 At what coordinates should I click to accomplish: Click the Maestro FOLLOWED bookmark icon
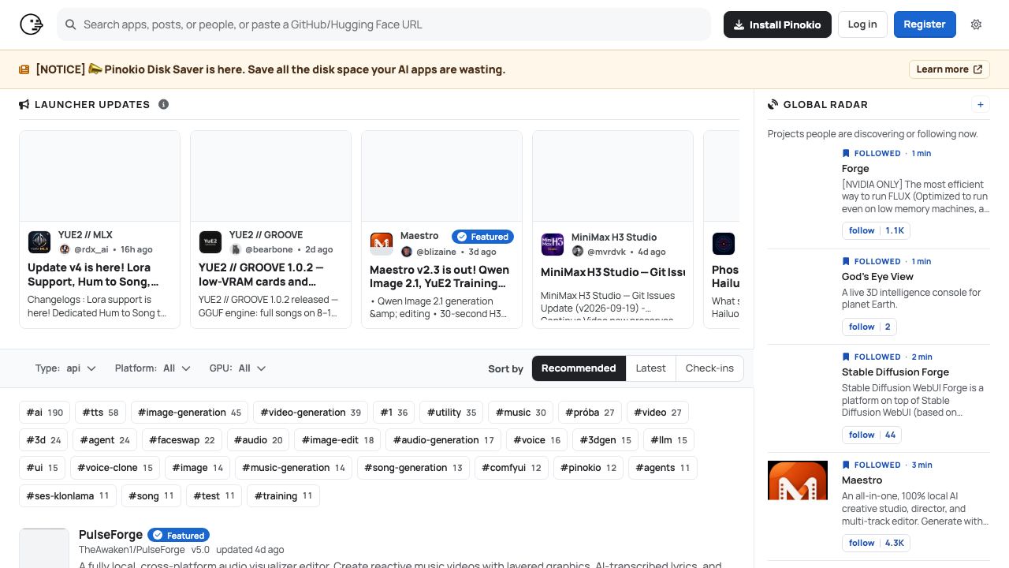click(x=847, y=465)
